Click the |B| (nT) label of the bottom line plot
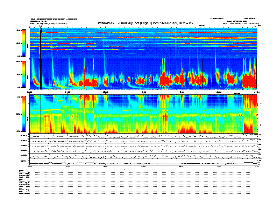 click(23, 161)
